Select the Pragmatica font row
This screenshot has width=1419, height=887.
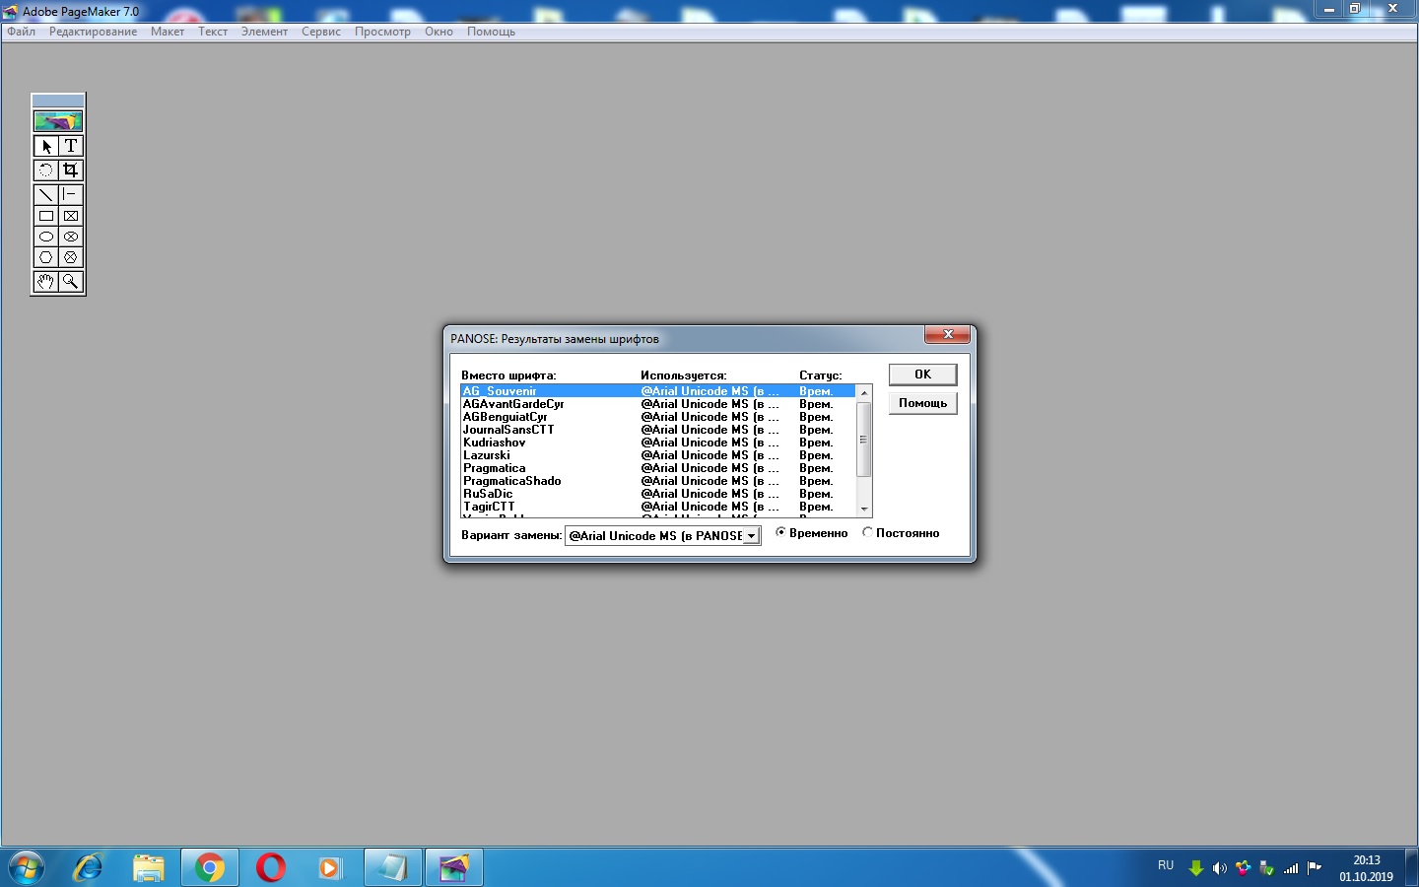point(657,468)
